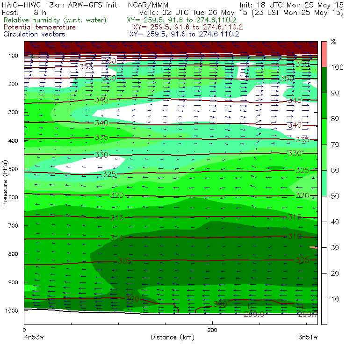Click the colorbar tick label "50"
Image resolution: width=346 pixels, height=346 pixels.
point(335,196)
